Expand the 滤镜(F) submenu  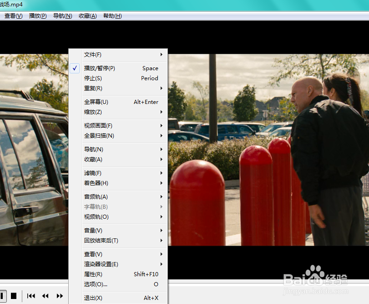(118, 173)
